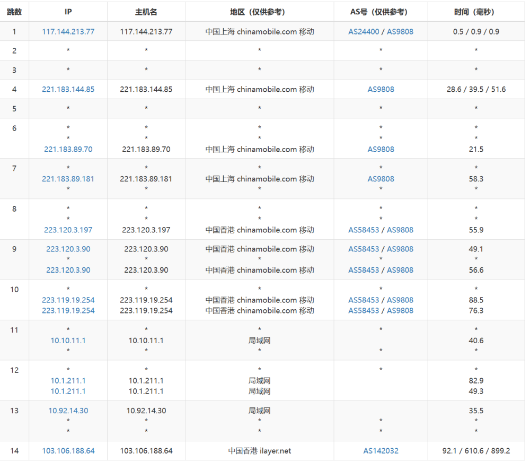Open the IP link 221.183.89.70
This screenshot has width=530, height=462.
pyautogui.click(x=68, y=149)
